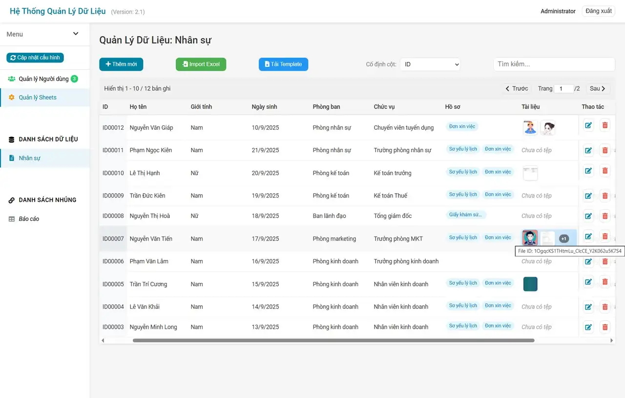
Task: Open Quản lý Sheets in sidebar
Action: (38, 98)
